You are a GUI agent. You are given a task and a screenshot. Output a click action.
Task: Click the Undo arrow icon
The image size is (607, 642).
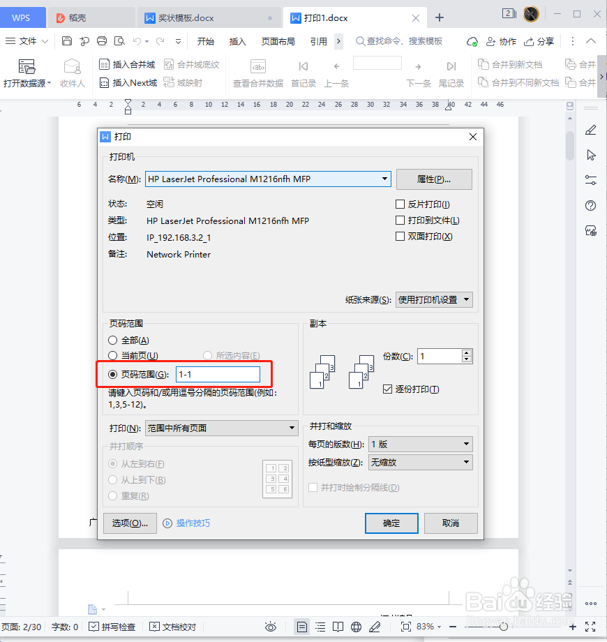click(x=137, y=41)
